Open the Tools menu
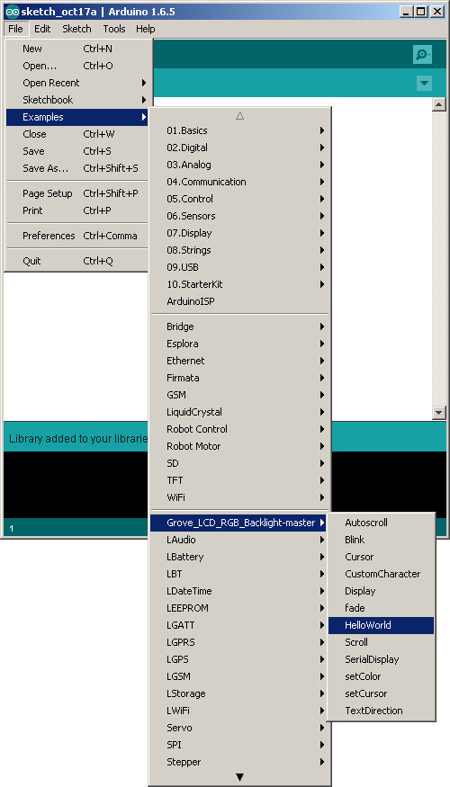 point(114,29)
